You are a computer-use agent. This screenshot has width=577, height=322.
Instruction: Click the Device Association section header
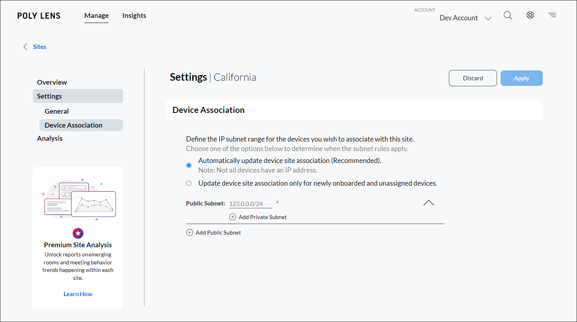coord(354,110)
